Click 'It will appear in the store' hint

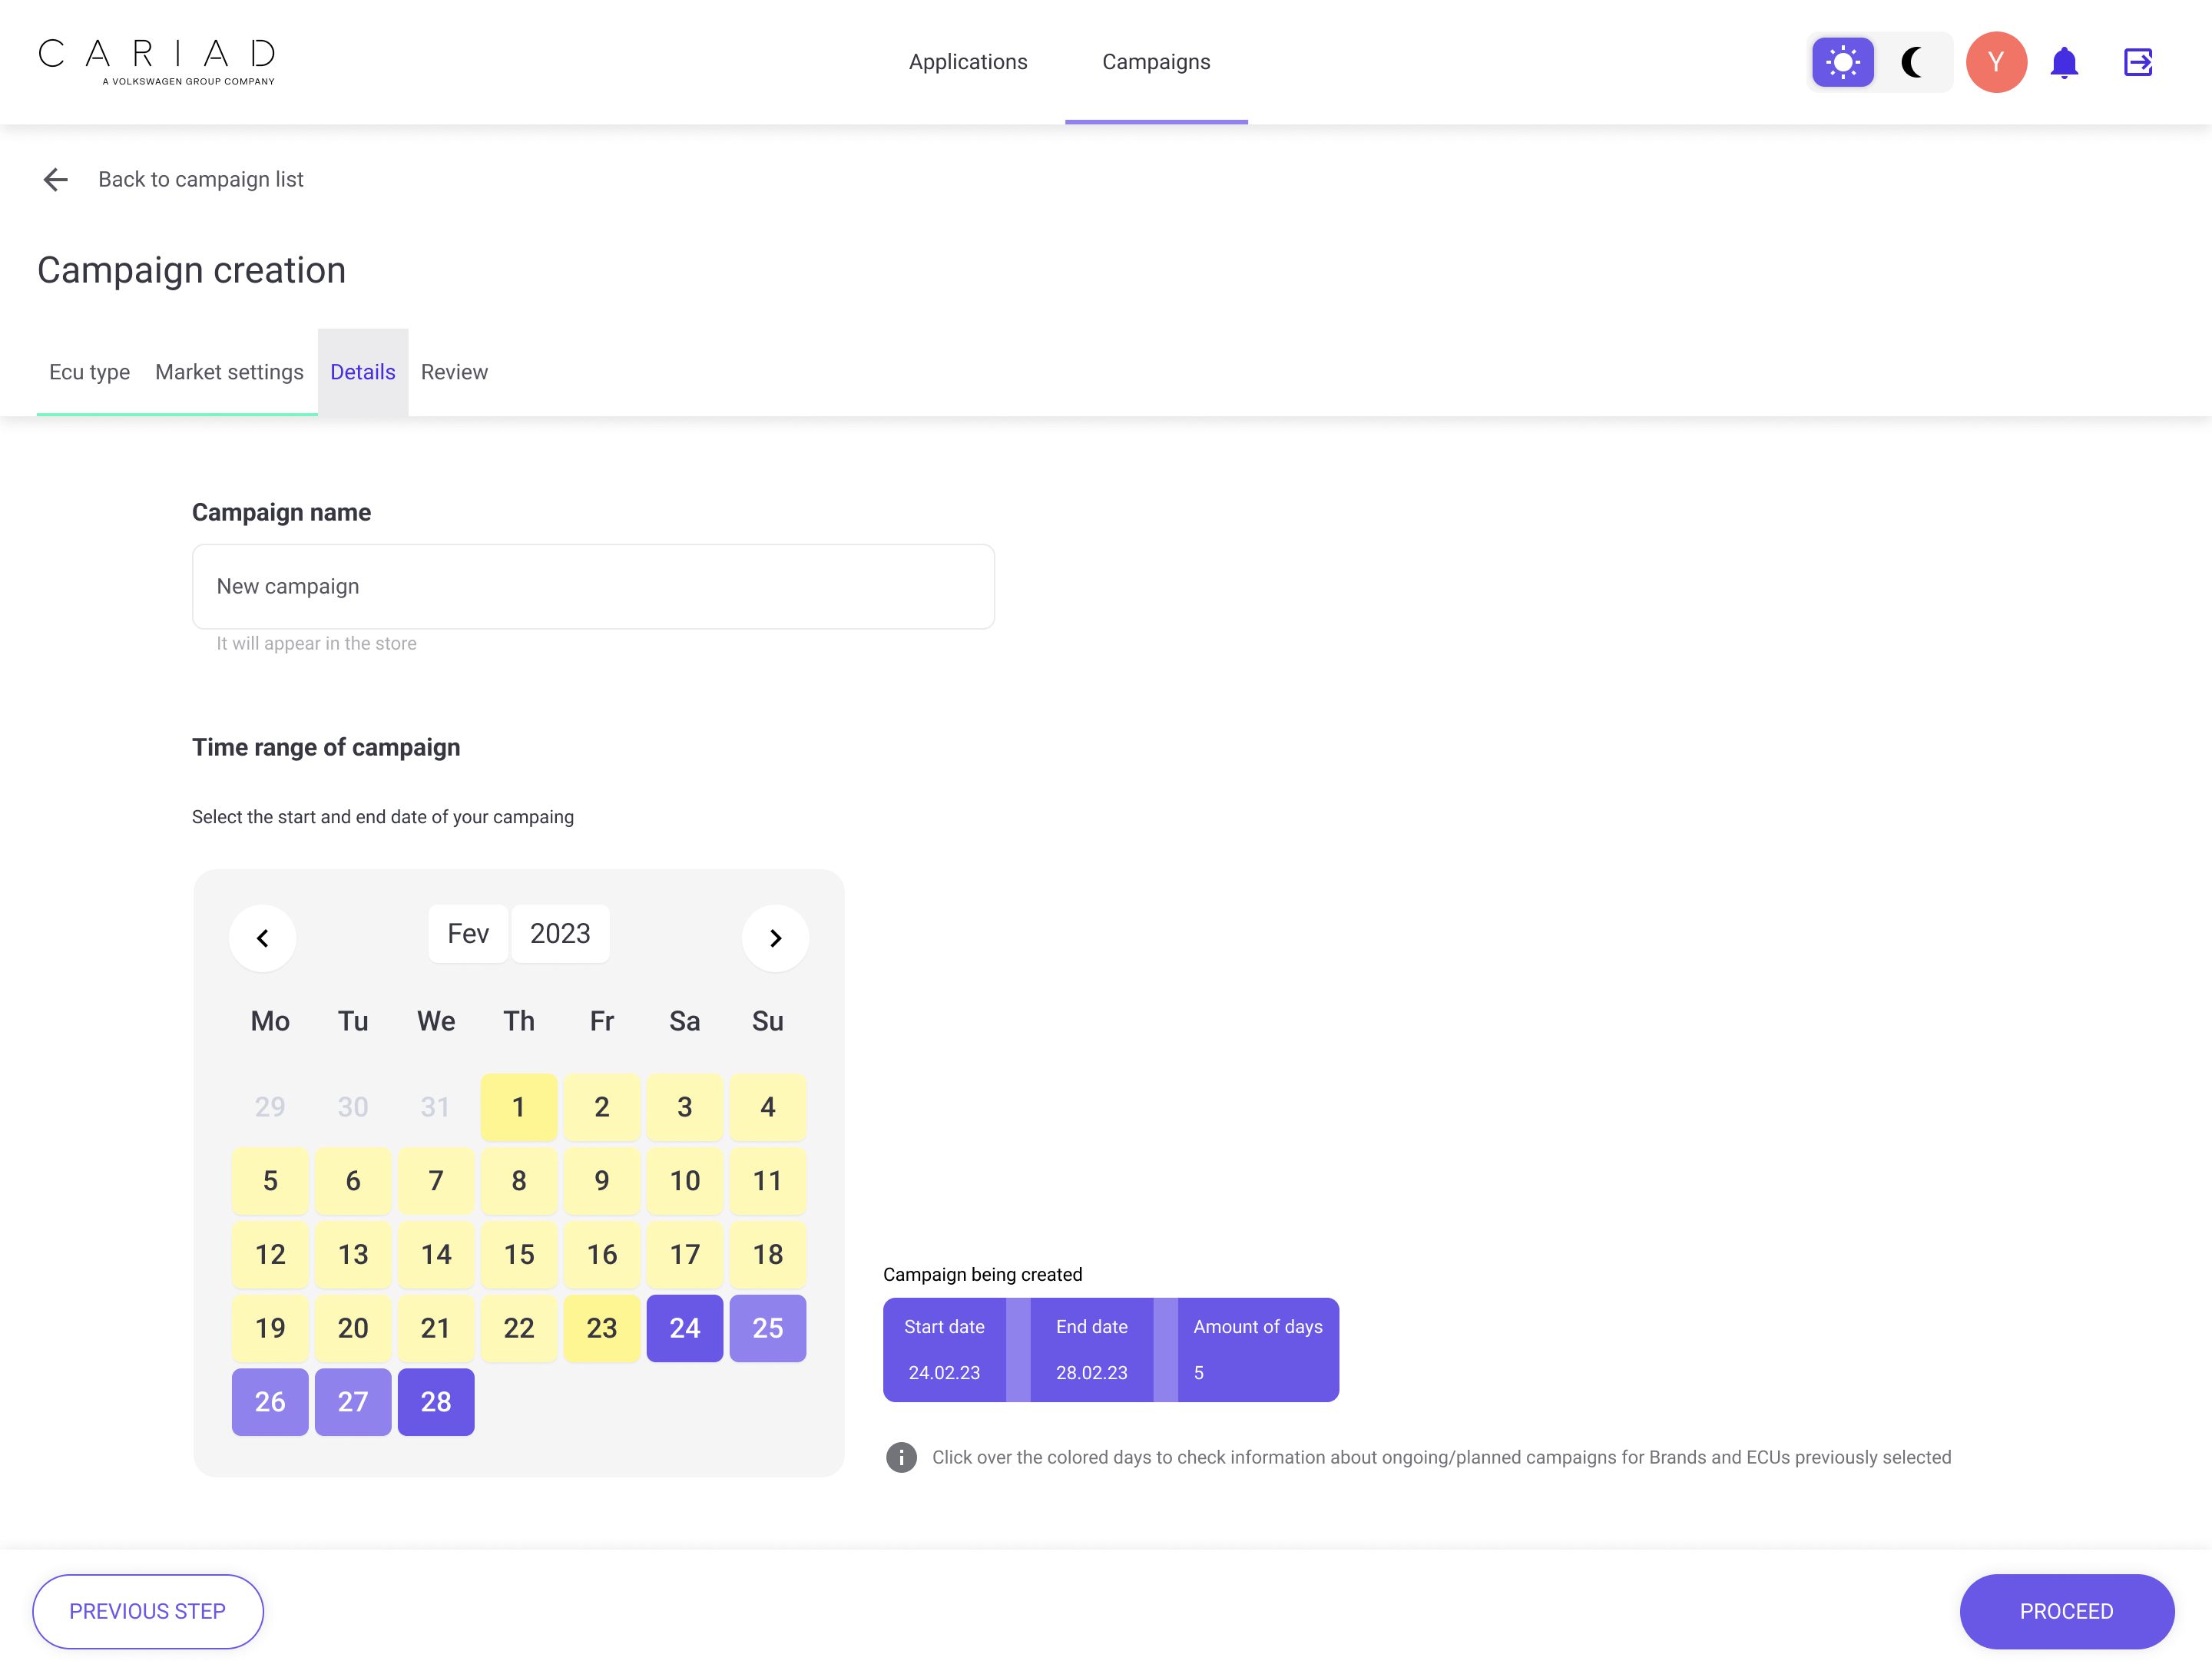[316, 643]
